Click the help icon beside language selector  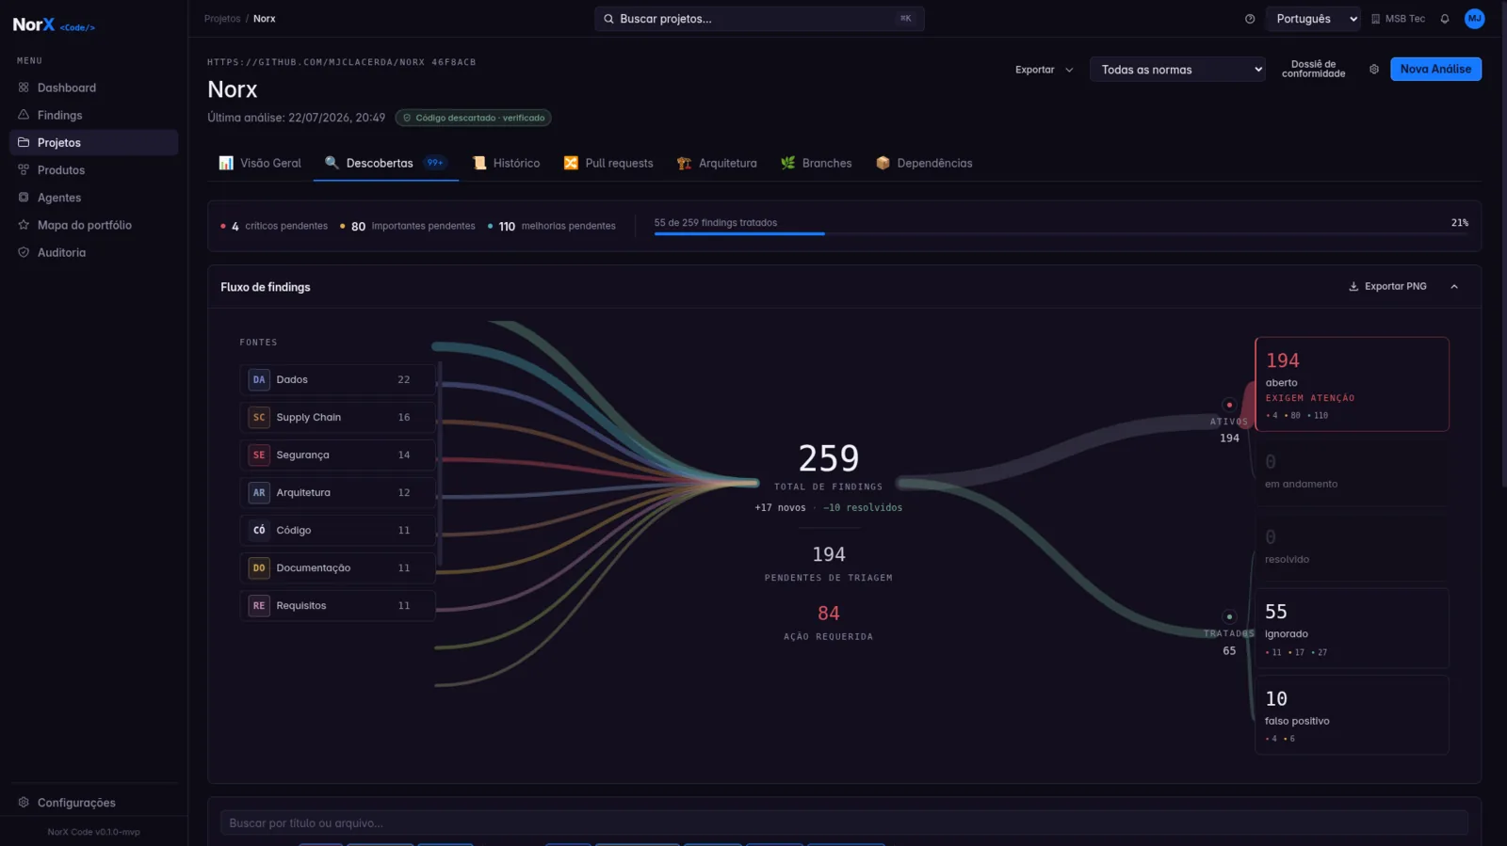(x=1250, y=19)
